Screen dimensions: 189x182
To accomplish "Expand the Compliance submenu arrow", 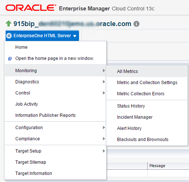I will [x=104, y=139].
